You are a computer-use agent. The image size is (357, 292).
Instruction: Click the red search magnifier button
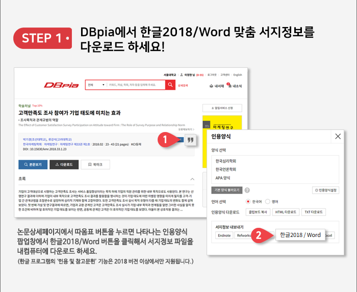pyautogui.click(x=172, y=85)
